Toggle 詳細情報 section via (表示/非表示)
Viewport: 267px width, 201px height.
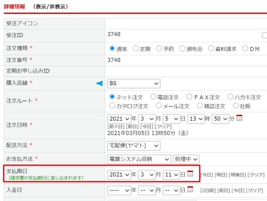[x=50, y=7]
